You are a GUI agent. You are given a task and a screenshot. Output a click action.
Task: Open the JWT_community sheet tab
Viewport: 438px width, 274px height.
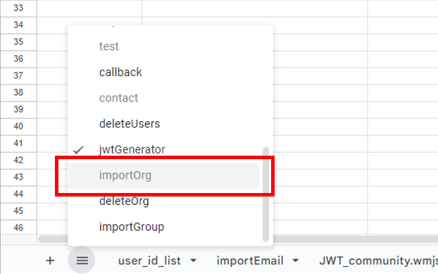click(x=379, y=261)
